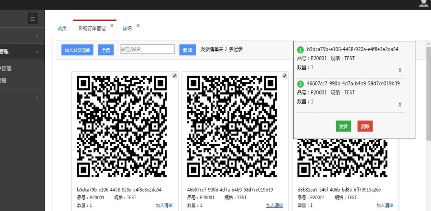Remove item 2 46607cc7 from shipping list
Viewport: 431px width, 211px height.
pos(400,105)
